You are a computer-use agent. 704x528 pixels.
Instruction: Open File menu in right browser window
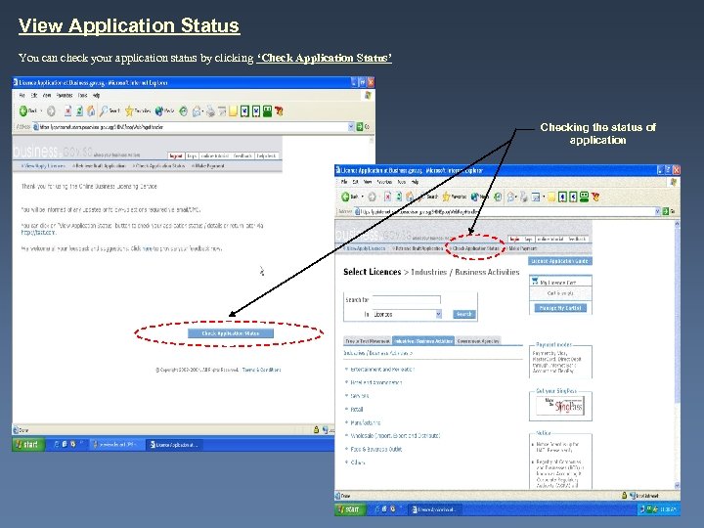[344, 182]
